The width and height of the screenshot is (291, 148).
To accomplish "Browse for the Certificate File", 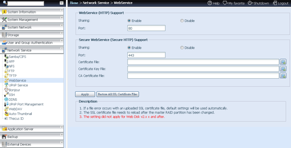I will point(283,62).
